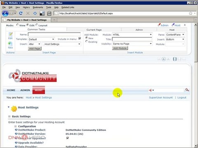Image resolution: width=198 pixels, height=148 pixels.
Task: Click the toolbar icon left of address bar
Action: click(49, 13)
